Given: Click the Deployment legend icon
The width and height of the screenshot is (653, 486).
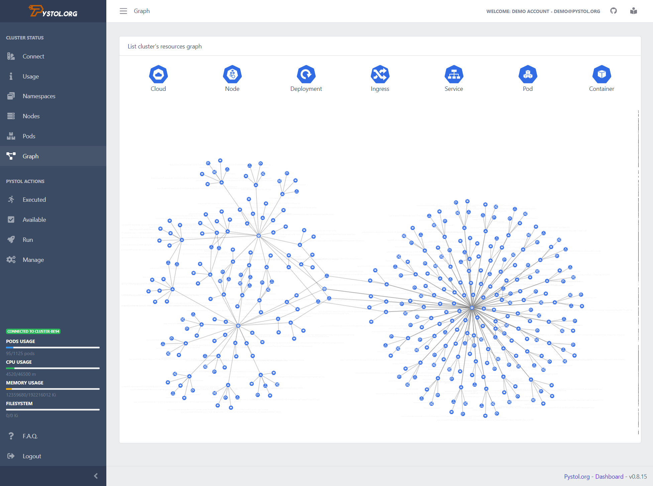Looking at the screenshot, I should [x=306, y=74].
